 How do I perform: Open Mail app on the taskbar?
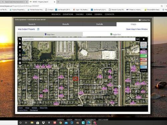[x=66, y=123]
